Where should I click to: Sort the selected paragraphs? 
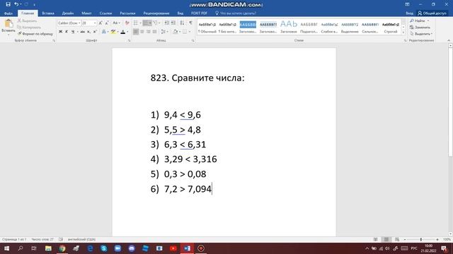(x=182, y=23)
